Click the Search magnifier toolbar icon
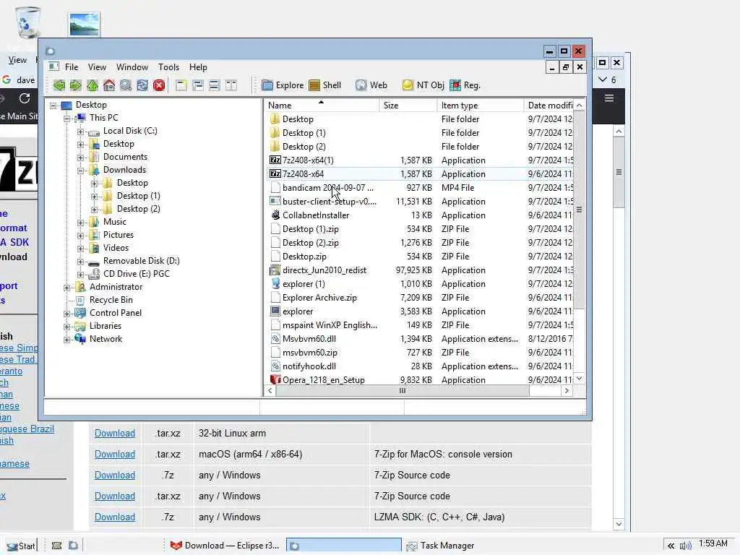740x555 pixels. coord(126,85)
